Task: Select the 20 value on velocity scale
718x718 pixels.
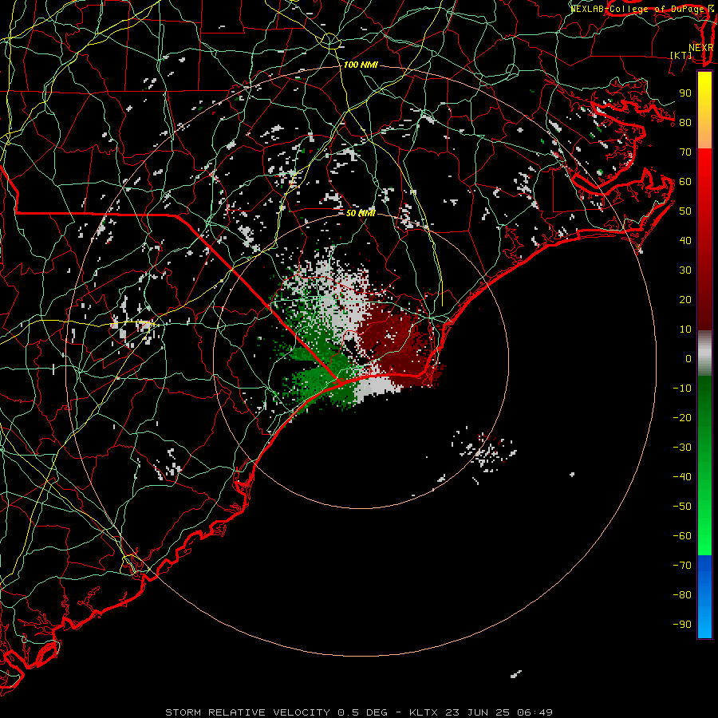Action: [685, 300]
